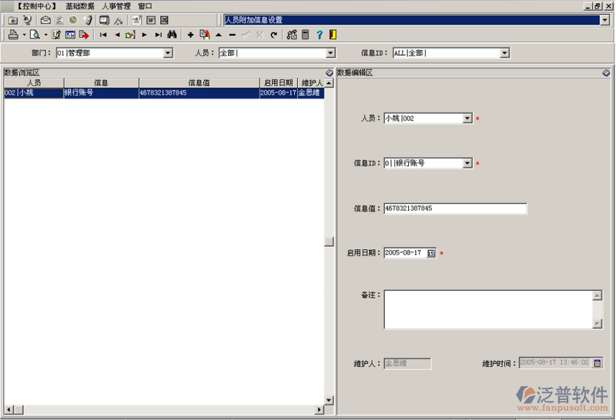Click grid vertical scrollbar down arrow
Screen dimensions: 616x420
point(330,400)
